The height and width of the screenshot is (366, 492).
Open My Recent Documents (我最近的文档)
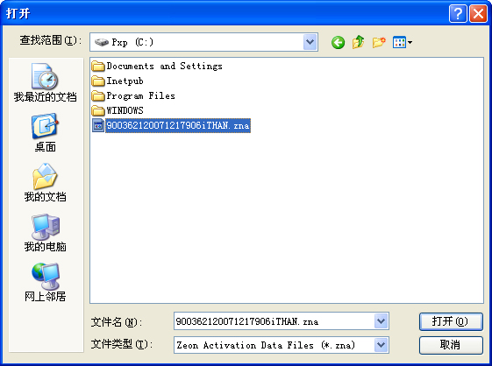tap(46, 83)
